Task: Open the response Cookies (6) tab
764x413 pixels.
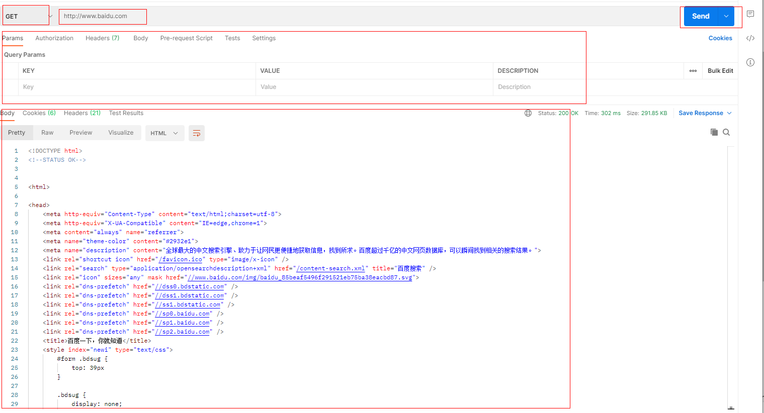Action: pos(39,113)
